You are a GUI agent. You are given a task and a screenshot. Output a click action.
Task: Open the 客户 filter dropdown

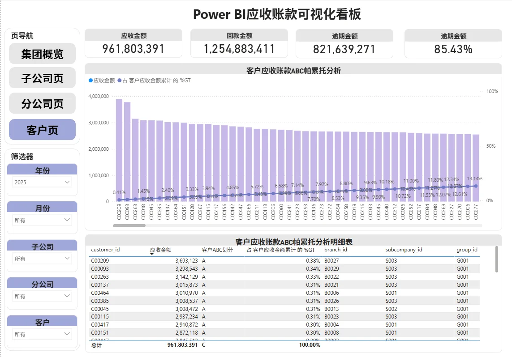[42, 334]
